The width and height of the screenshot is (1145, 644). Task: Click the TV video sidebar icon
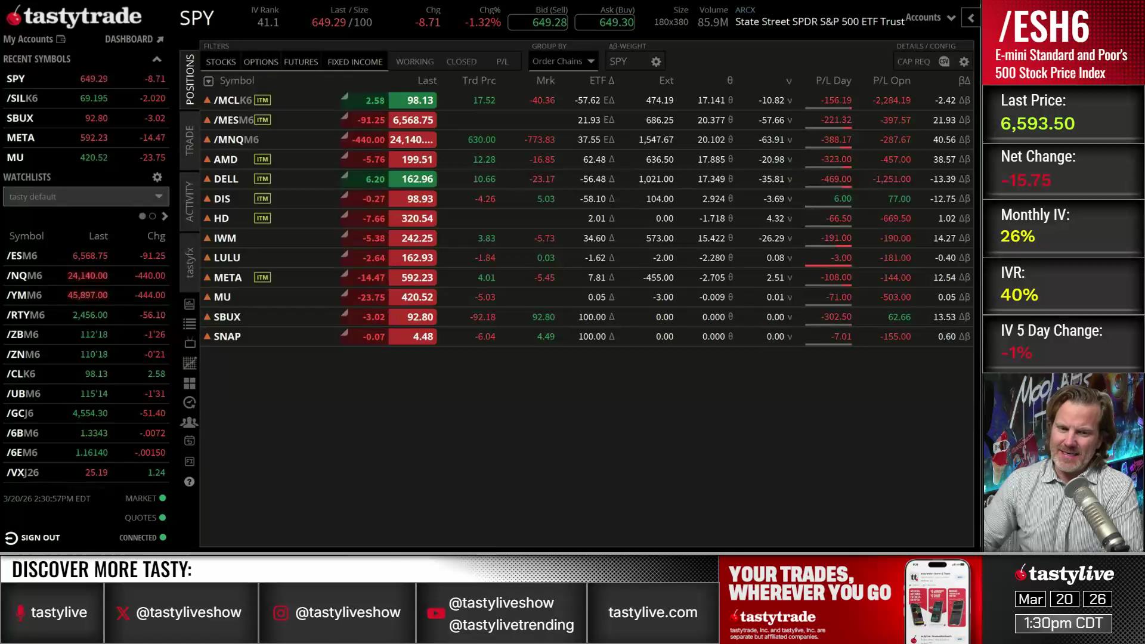pos(189,343)
